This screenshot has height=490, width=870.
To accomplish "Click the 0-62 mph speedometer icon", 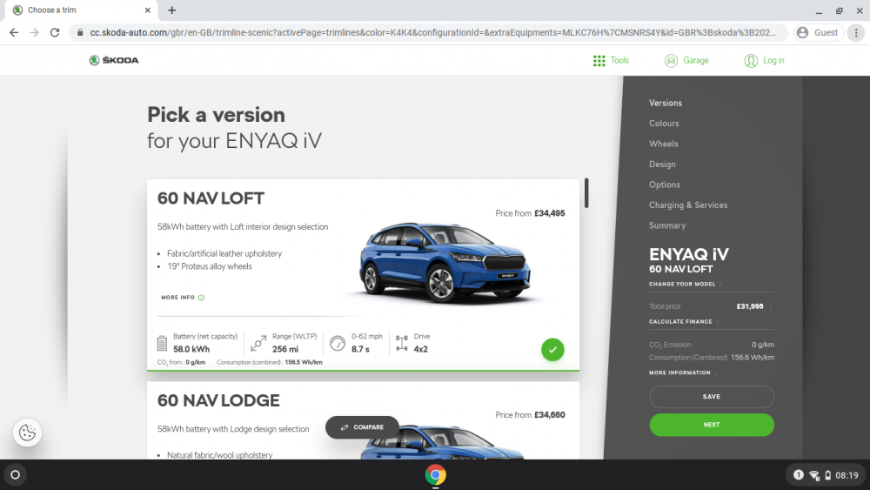I will [338, 344].
